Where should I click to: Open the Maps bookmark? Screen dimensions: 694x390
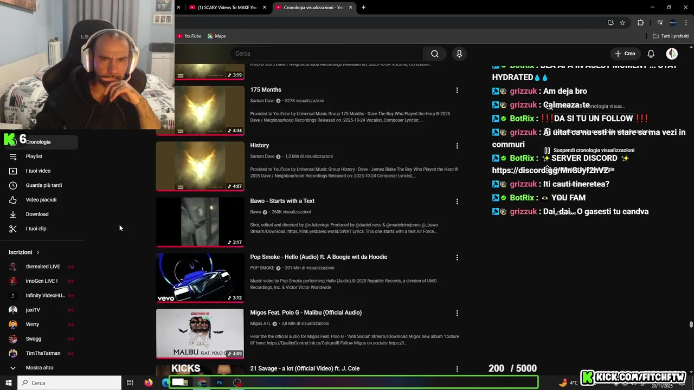tap(217, 36)
